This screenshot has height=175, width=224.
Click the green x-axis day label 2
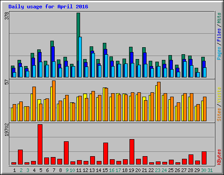[x=21, y=170]
